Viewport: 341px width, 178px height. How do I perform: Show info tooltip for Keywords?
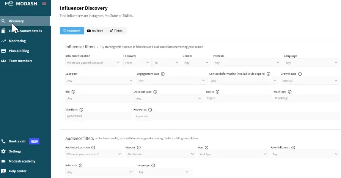click(150, 110)
